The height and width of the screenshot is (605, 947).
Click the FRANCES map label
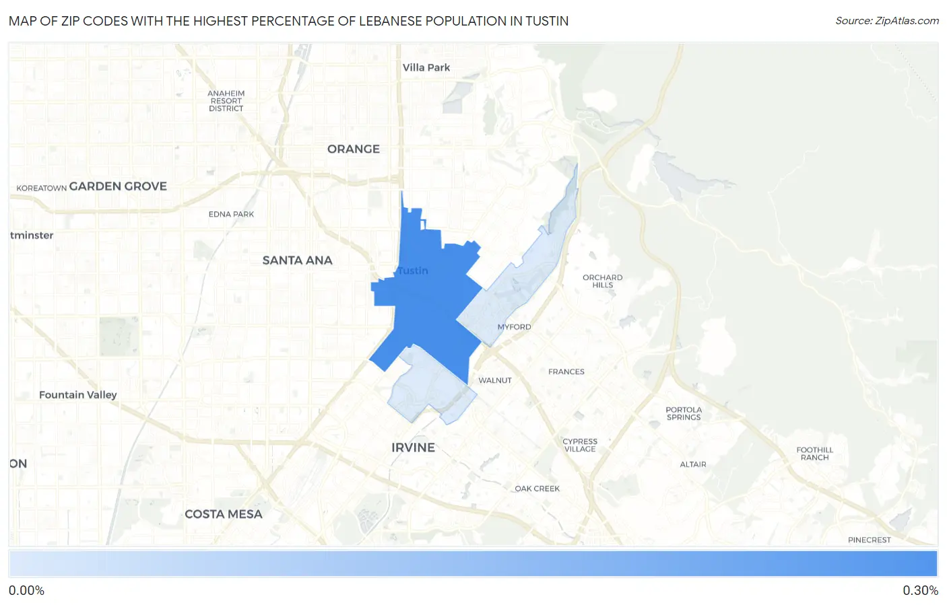click(566, 371)
